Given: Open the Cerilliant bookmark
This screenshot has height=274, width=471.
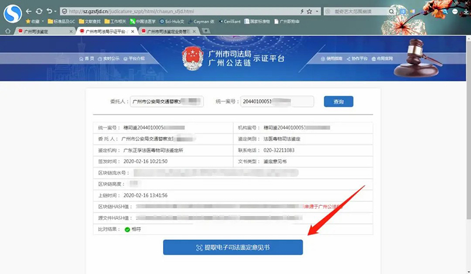Looking at the screenshot, I should click(230, 21).
